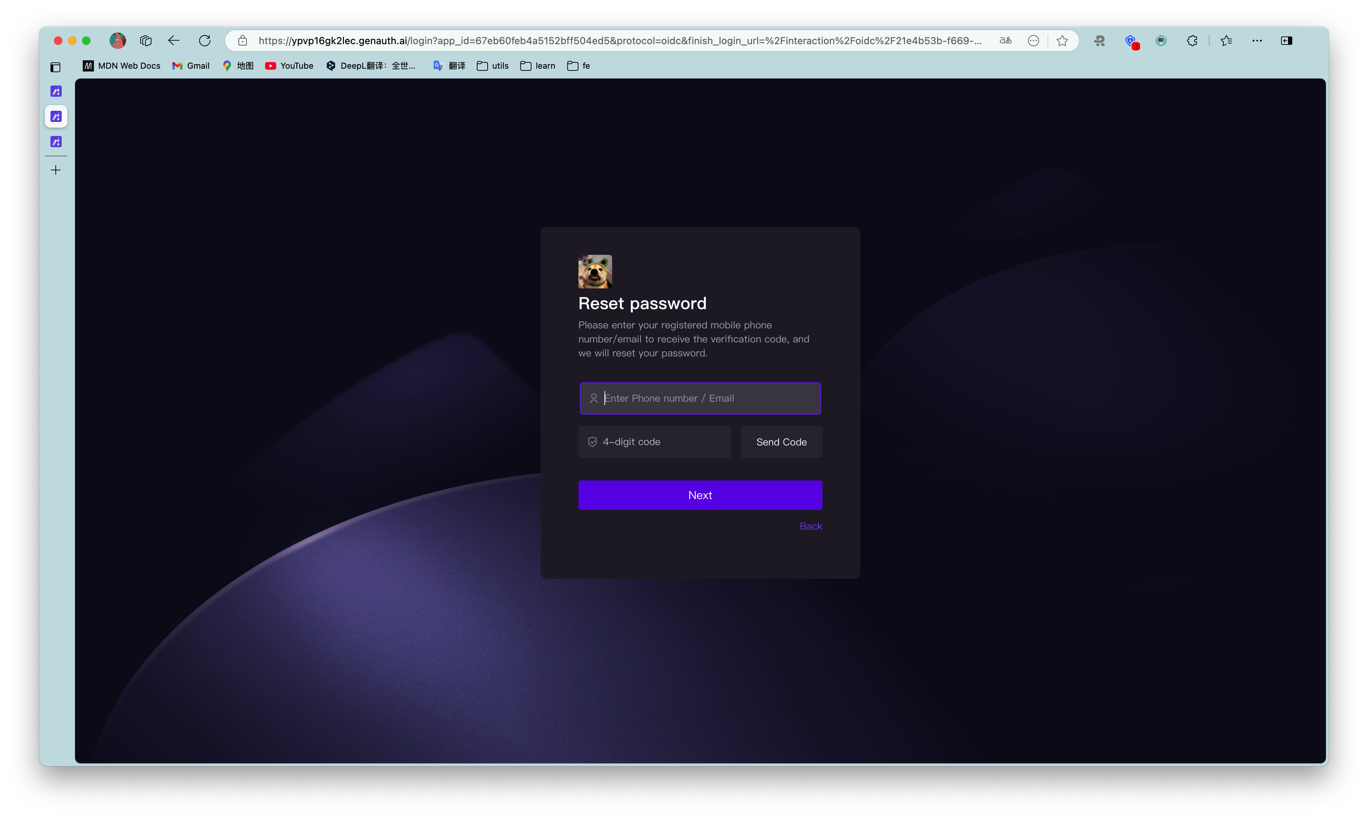Open the green circular extension icon
Screen dimensions: 1368x818
pos(1161,40)
